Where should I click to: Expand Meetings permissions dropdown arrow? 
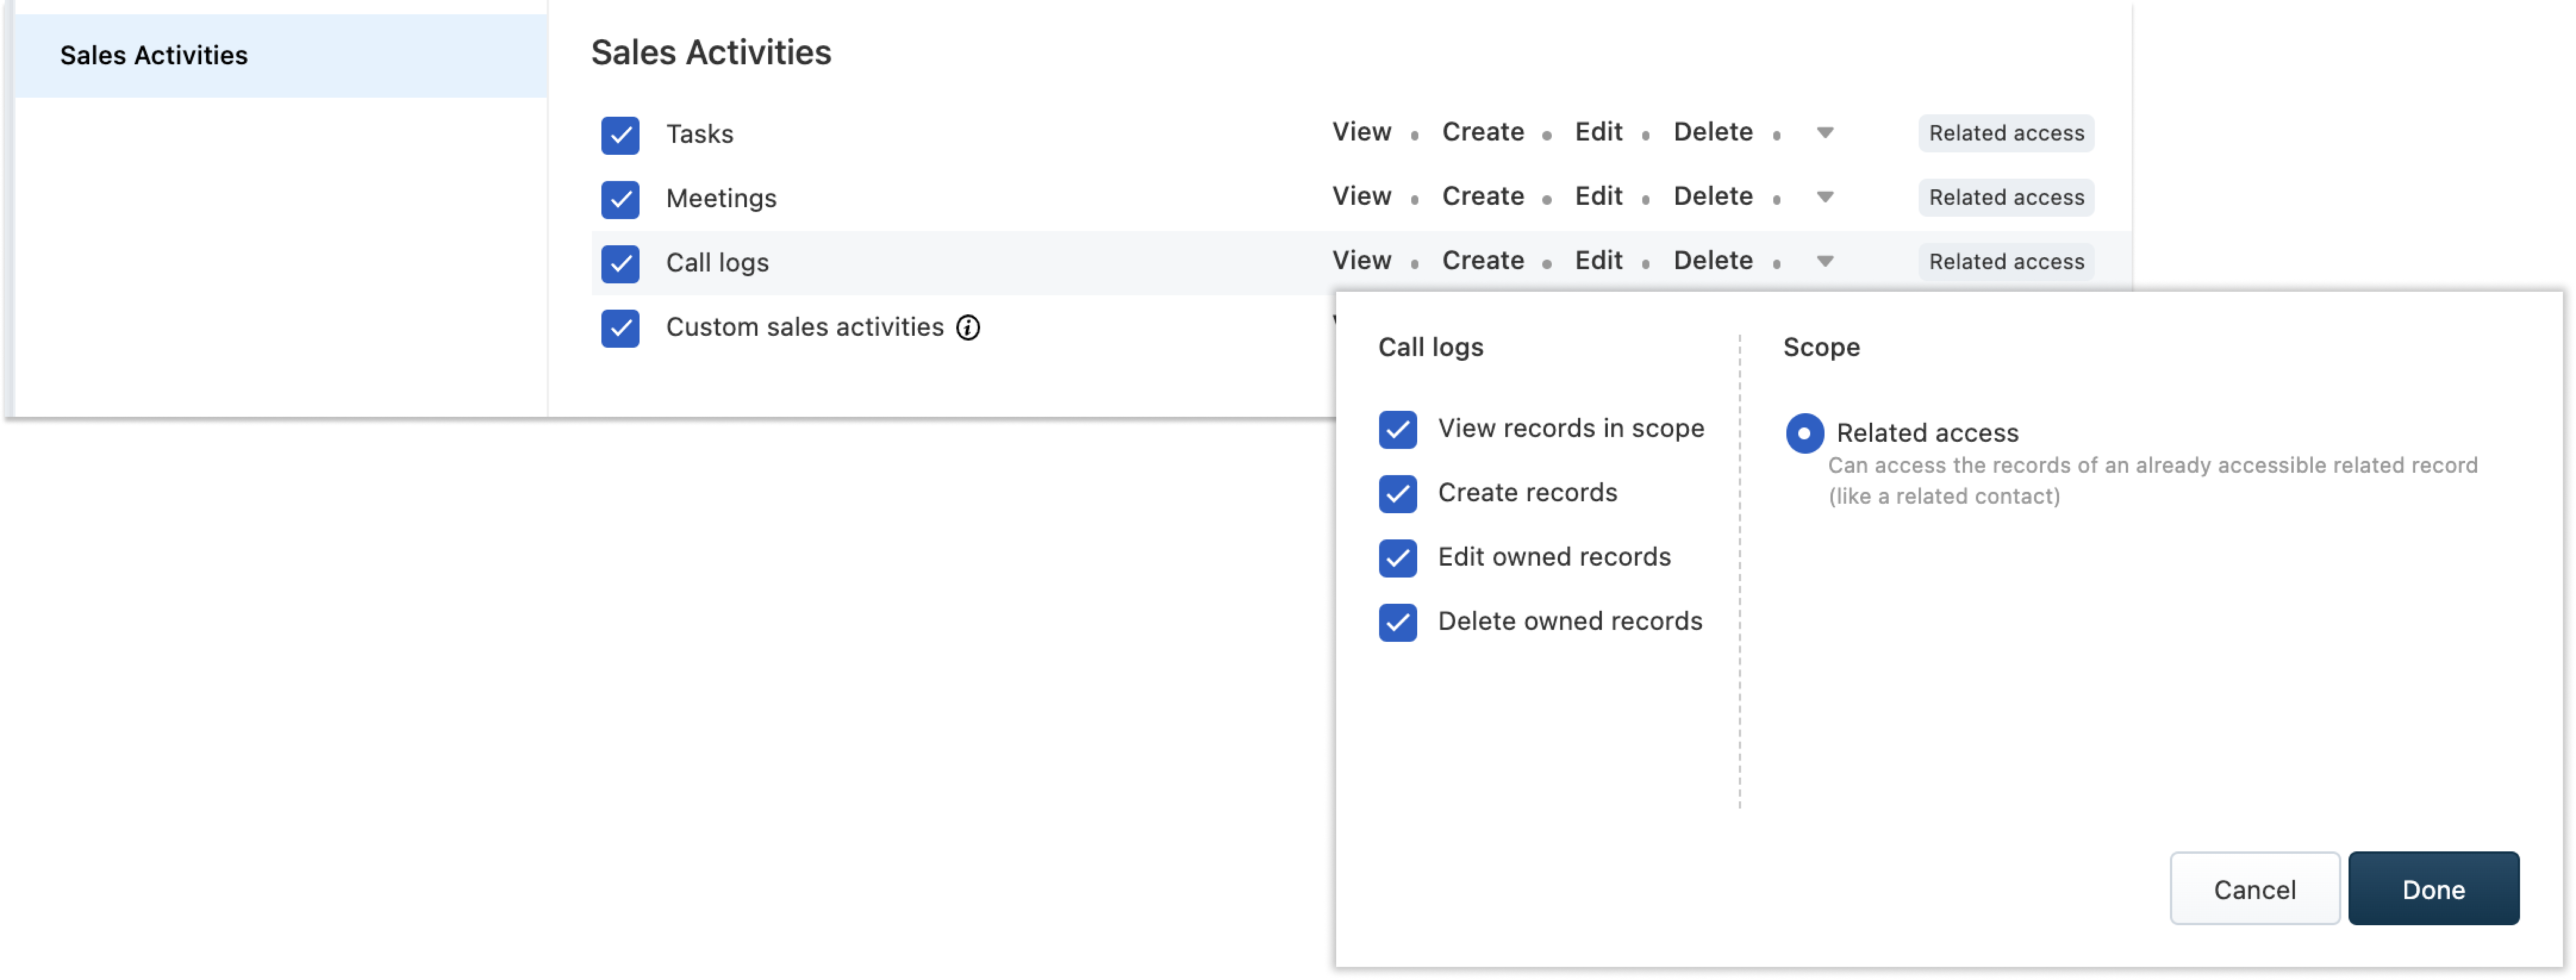pos(1824,197)
